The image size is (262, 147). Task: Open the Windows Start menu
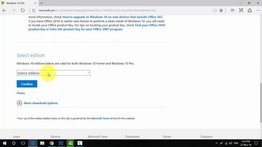pyautogui.click(x=5, y=143)
